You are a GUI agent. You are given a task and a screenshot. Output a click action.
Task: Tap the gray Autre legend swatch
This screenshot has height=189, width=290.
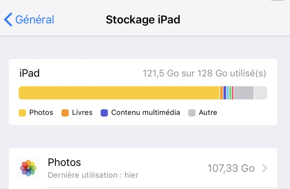pyautogui.click(x=192, y=113)
